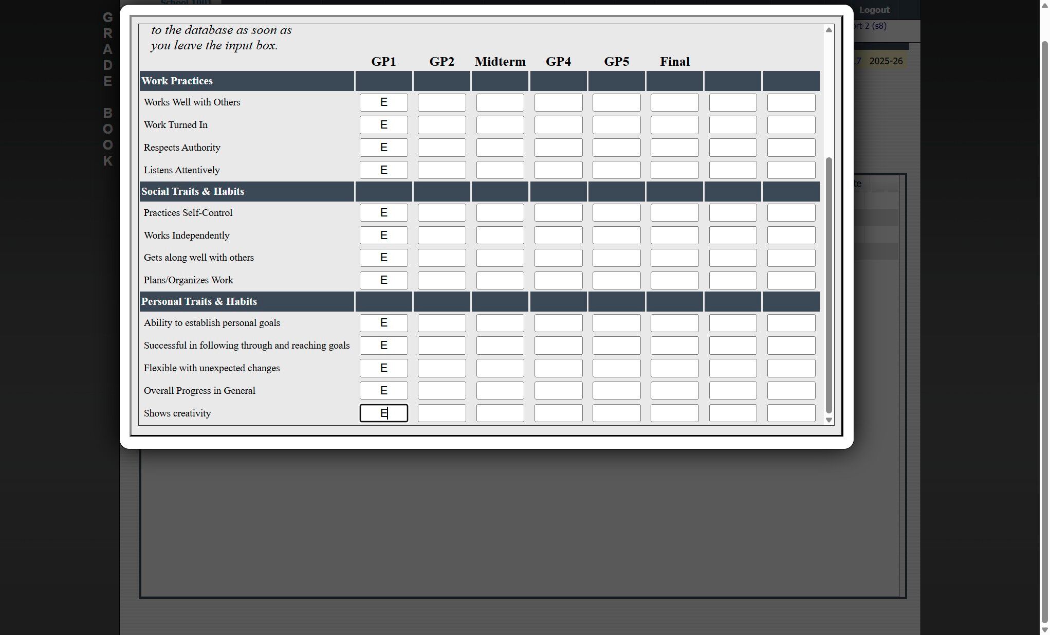Click GP2 field for Gets along well with others
Image resolution: width=1050 pixels, height=635 pixels.
pos(441,258)
